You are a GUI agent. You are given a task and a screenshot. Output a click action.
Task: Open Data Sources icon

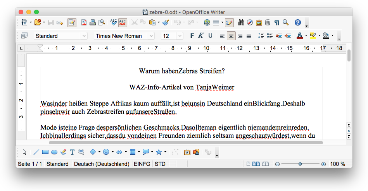268,22
